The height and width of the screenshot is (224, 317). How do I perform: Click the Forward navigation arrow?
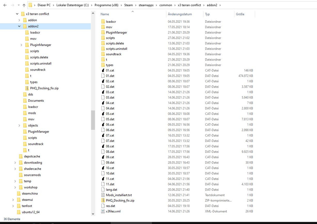click(x=13, y=5)
